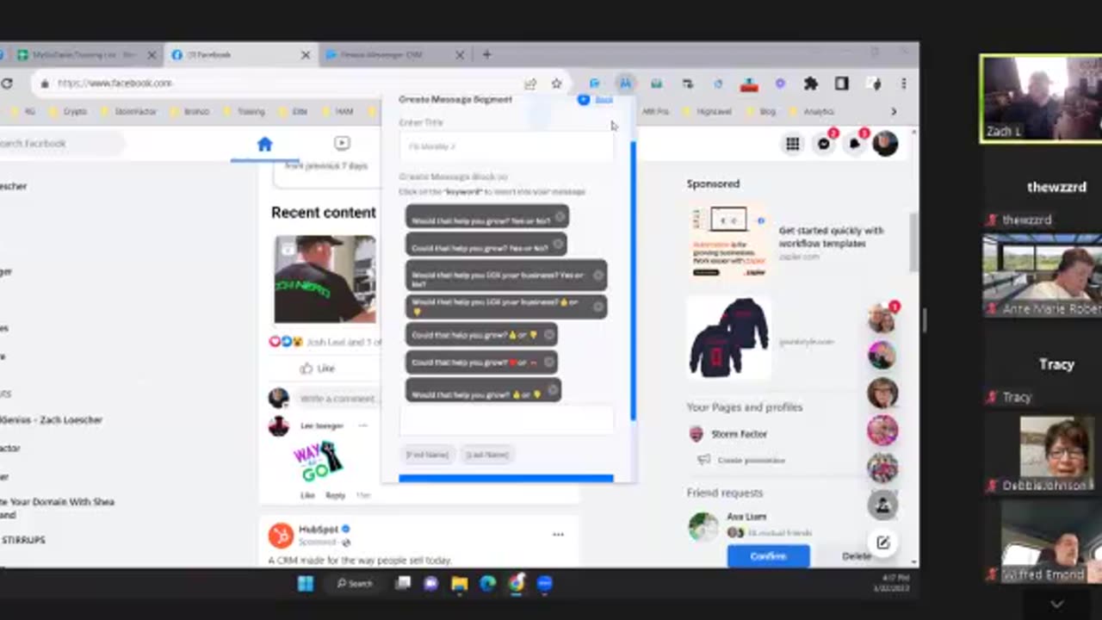Remove the '10X your business? Yes or No?' block
1102x620 pixels.
[x=598, y=276]
